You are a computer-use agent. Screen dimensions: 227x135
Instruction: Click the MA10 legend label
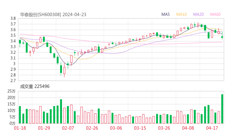click(x=181, y=14)
